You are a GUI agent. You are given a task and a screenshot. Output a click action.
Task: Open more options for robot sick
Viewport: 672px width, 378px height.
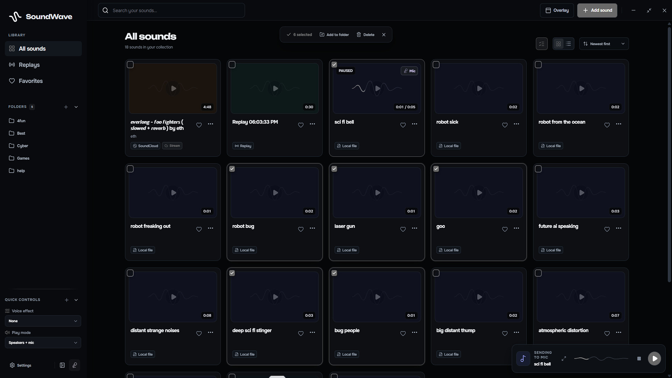tap(516, 124)
